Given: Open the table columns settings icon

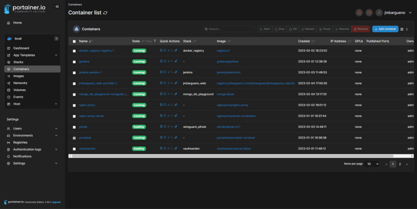Looking at the screenshot, I should [402, 29].
